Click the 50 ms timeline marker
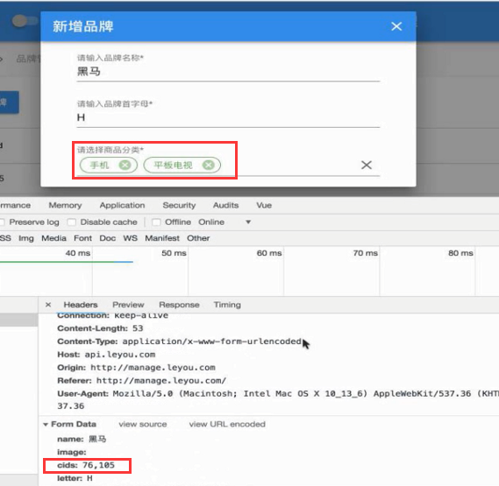This screenshot has width=499, height=486. point(174,253)
